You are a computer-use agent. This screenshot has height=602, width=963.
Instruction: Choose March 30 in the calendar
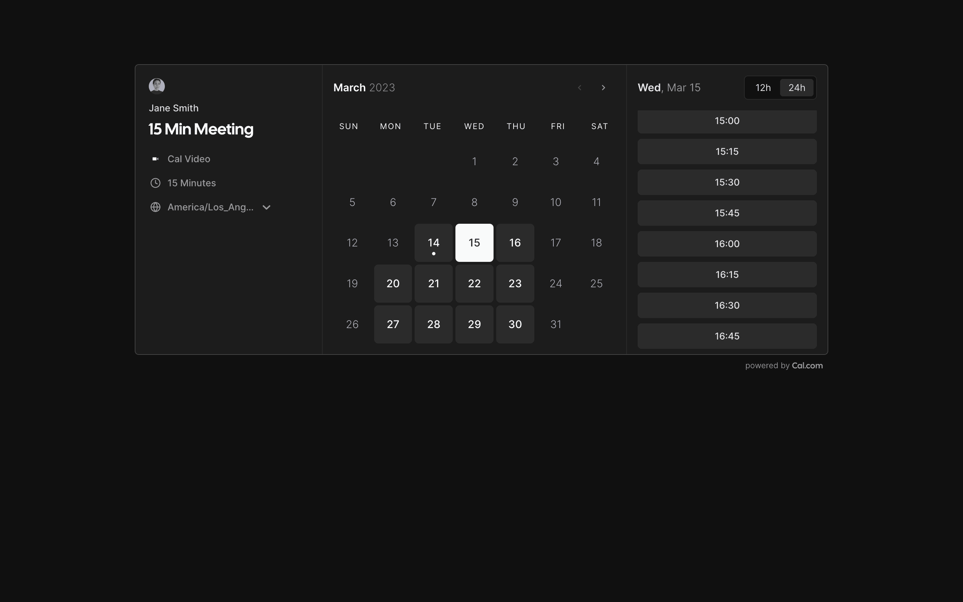(x=515, y=324)
